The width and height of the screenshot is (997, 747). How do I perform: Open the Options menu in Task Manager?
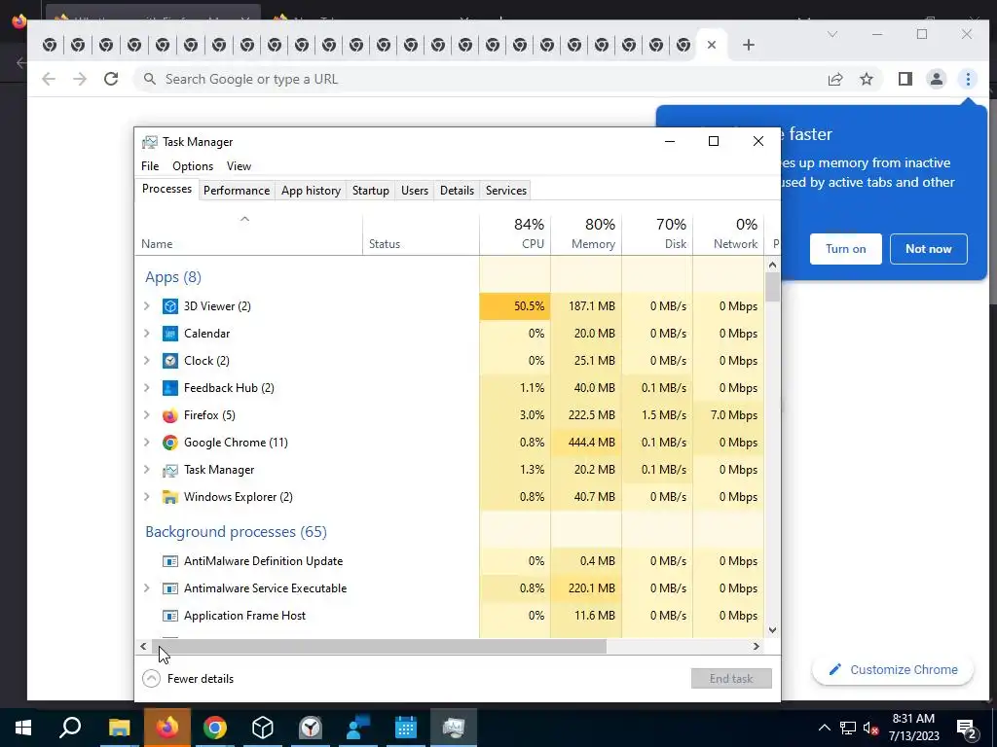tap(193, 166)
